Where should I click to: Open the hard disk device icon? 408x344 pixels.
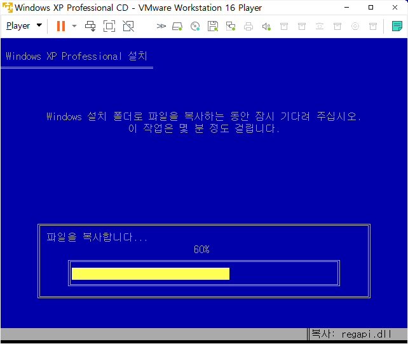tap(177, 26)
